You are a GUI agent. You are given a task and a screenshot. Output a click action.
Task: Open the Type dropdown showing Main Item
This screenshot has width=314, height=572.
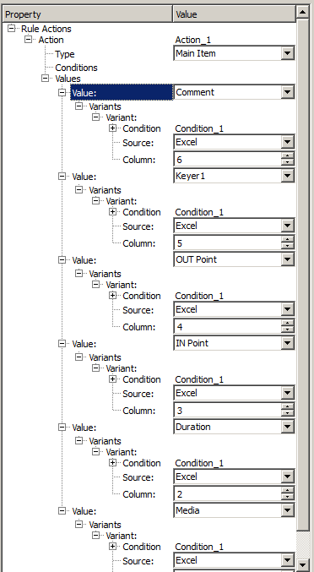pos(287,53)
